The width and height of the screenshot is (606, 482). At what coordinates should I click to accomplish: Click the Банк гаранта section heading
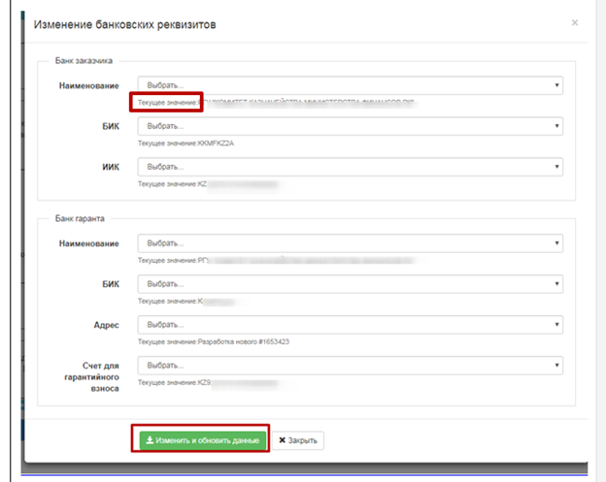point(80,219)
